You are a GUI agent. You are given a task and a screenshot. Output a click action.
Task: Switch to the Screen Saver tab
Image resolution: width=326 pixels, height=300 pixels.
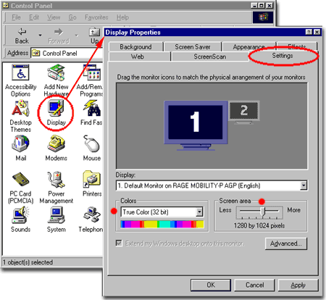pyautogui.click(x=193, y=47)
